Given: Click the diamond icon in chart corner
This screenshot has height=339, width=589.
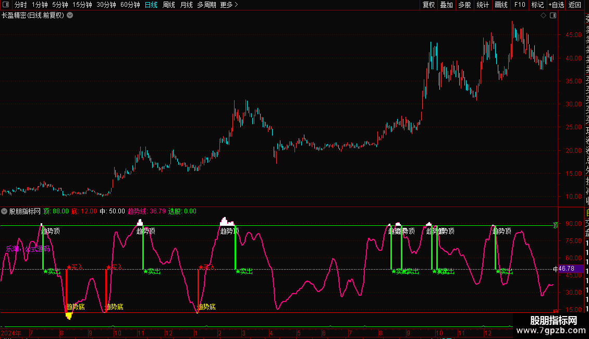Looking at the screenshot, I should click(543, 16).
